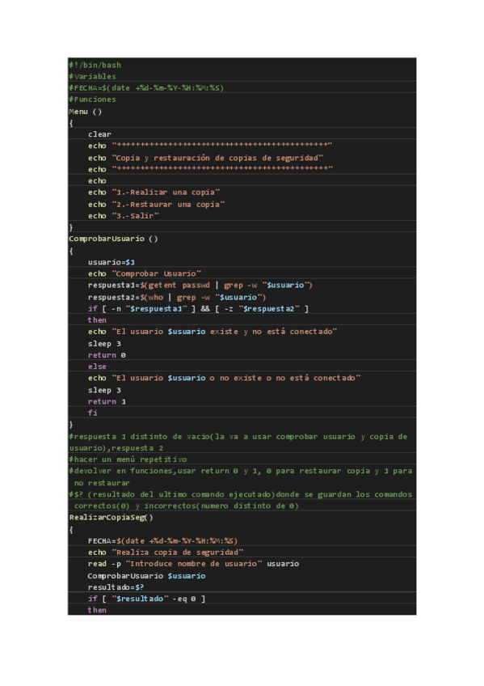Click the 'existe y no está conectado' echo line
The image size is (484, 686).
[213, 332]
